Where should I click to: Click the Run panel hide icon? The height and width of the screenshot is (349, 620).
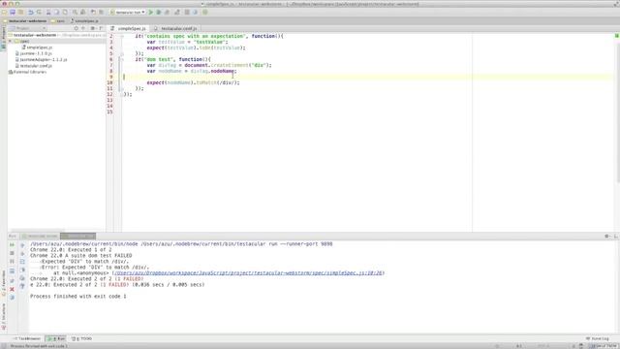click(616, 237)
